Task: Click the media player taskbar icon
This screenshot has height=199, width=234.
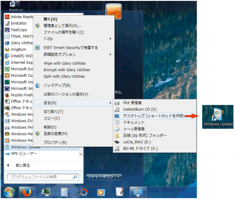Action: pyautogui.click(x=101, y=192)
